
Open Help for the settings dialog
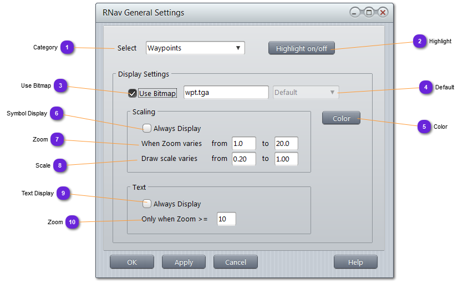[355, 262]
